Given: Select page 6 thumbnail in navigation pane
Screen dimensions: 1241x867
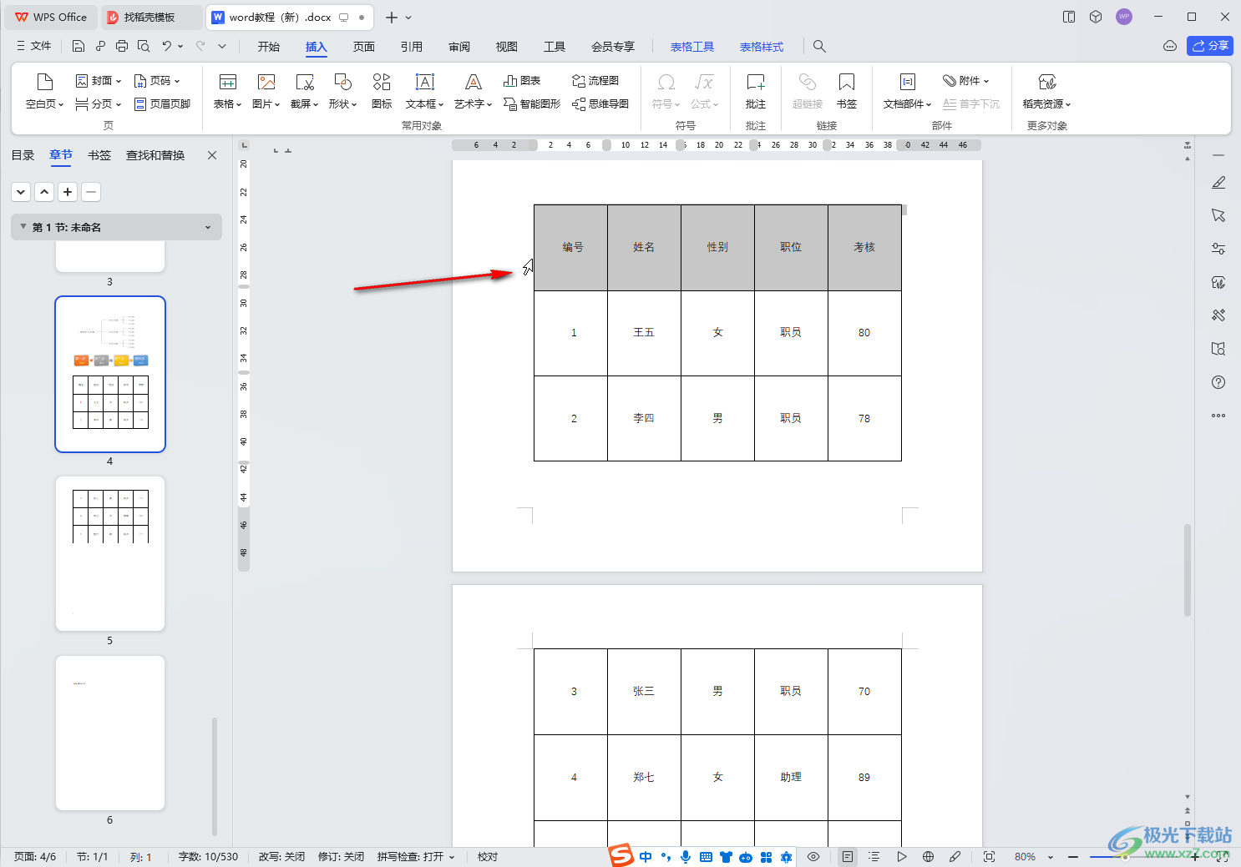Looking at the screenshot, I should tap(110, 733).
